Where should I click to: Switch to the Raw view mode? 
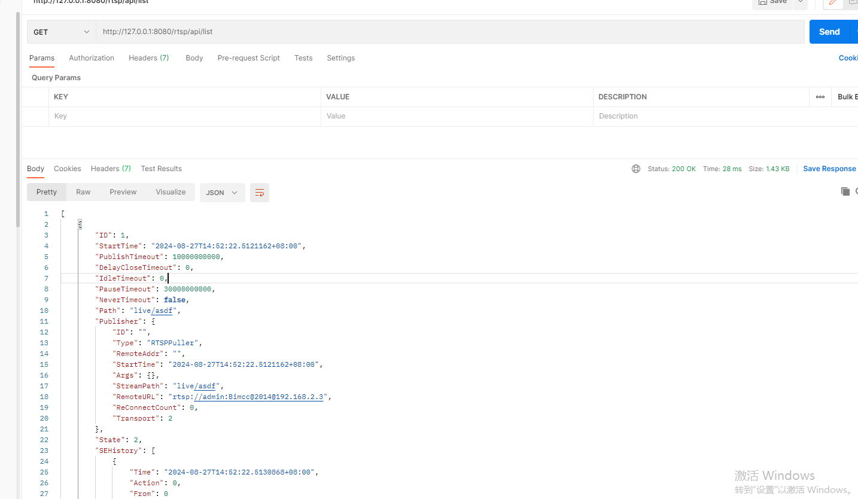(83, 192)
